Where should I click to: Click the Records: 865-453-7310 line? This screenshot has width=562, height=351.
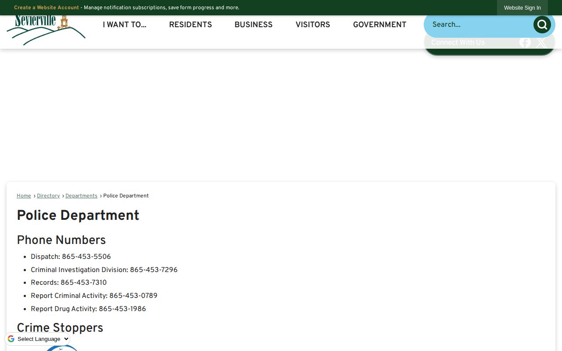pyautogui.click(x=68, y=283)
